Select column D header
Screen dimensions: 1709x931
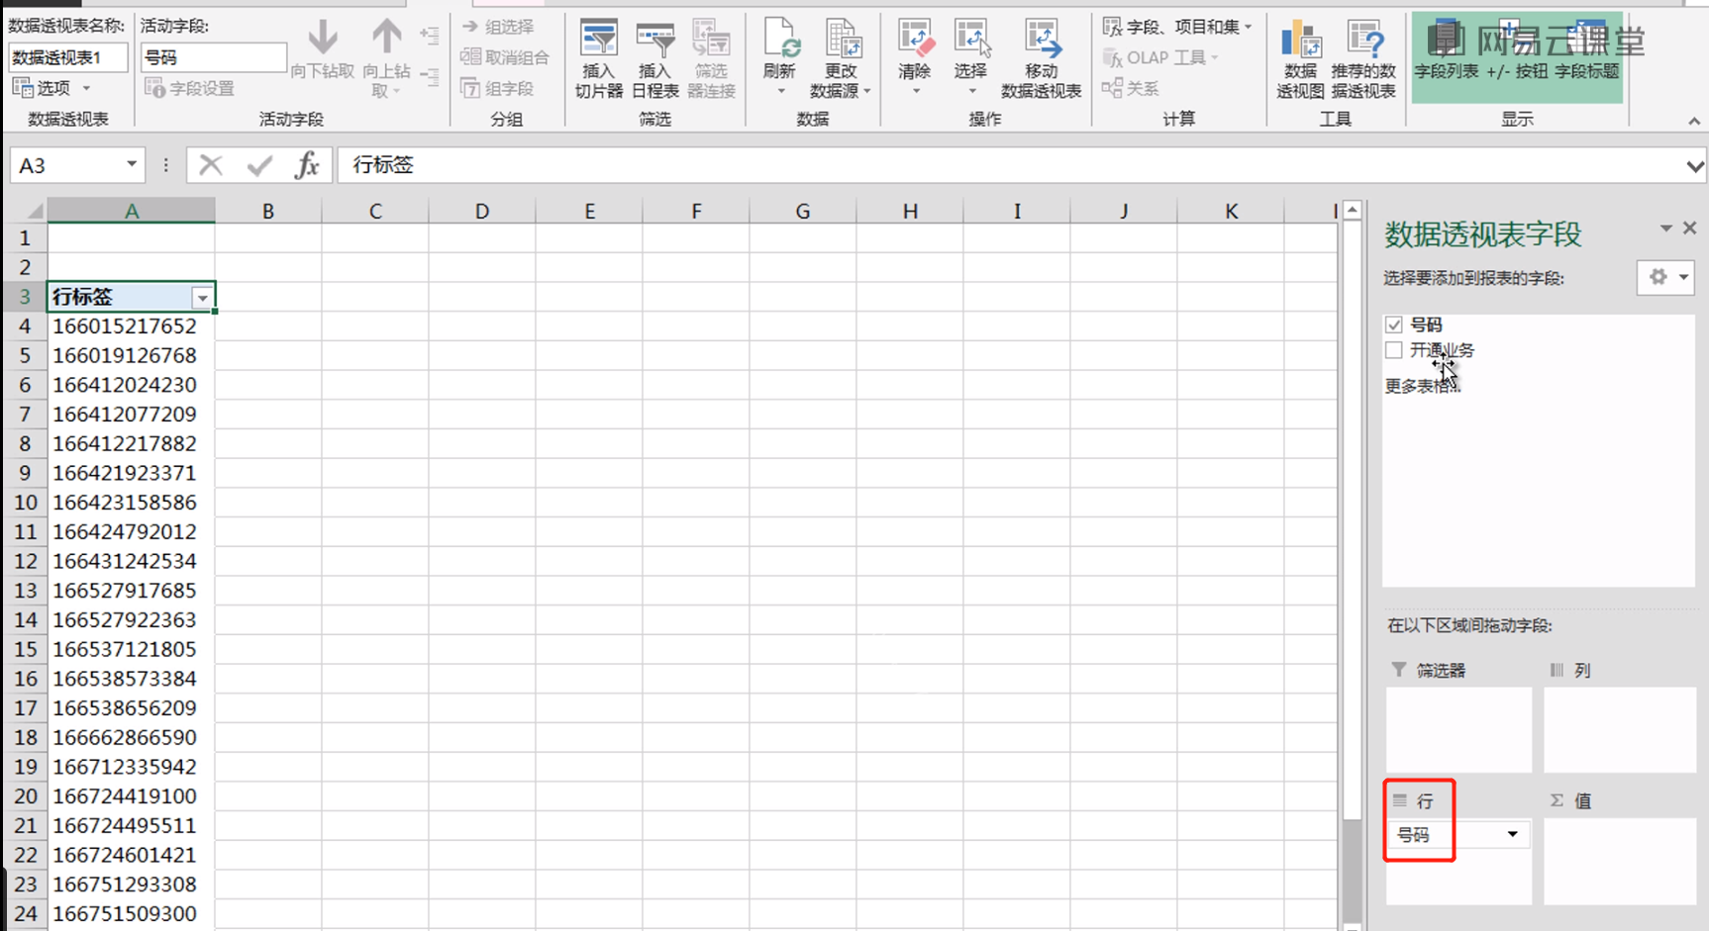click(x=482, y=211)
